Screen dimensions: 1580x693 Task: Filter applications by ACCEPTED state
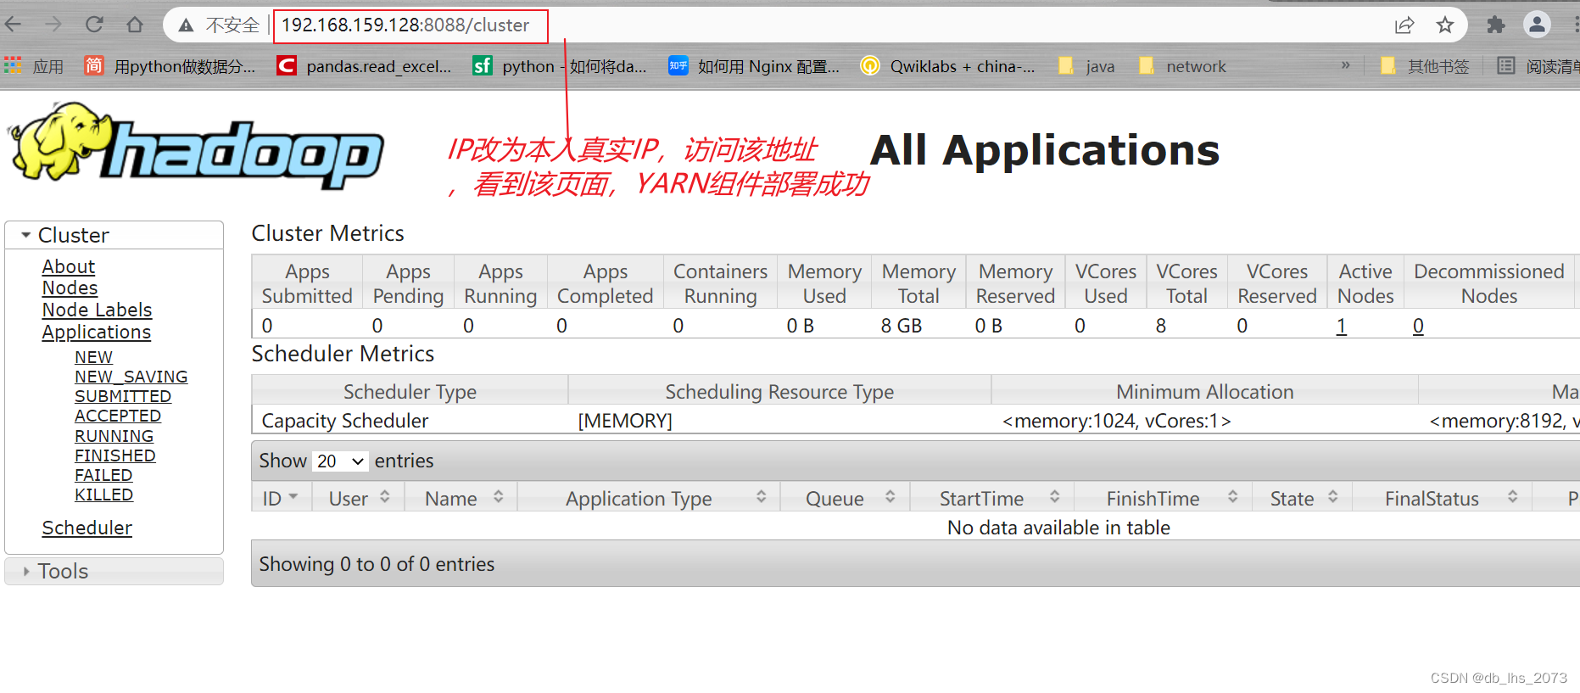click(x=118, y=416)
